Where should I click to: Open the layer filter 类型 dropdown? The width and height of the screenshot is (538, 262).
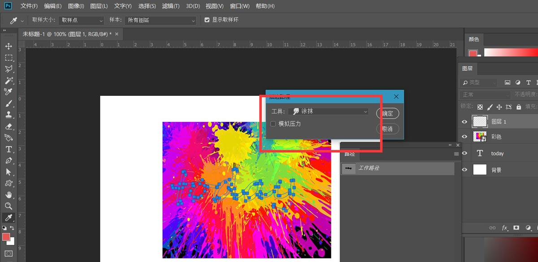pos(479,82)
